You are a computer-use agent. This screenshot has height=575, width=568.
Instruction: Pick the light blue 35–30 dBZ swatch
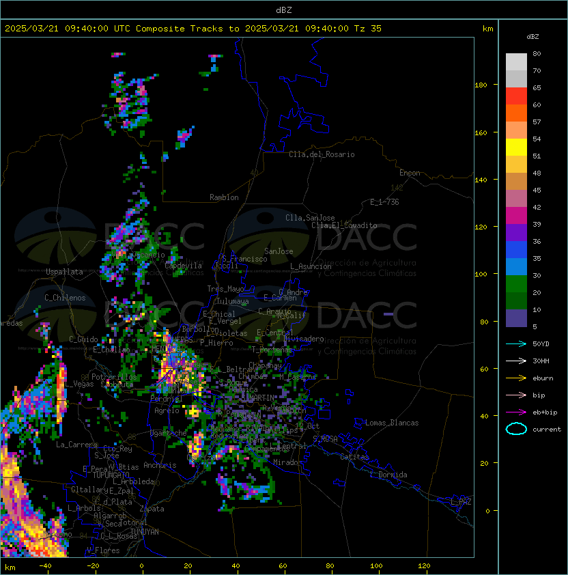click(x=516, y=267)
